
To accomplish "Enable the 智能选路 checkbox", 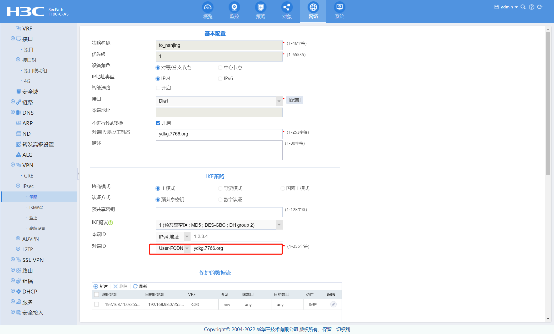I will (x=158, y=88).
